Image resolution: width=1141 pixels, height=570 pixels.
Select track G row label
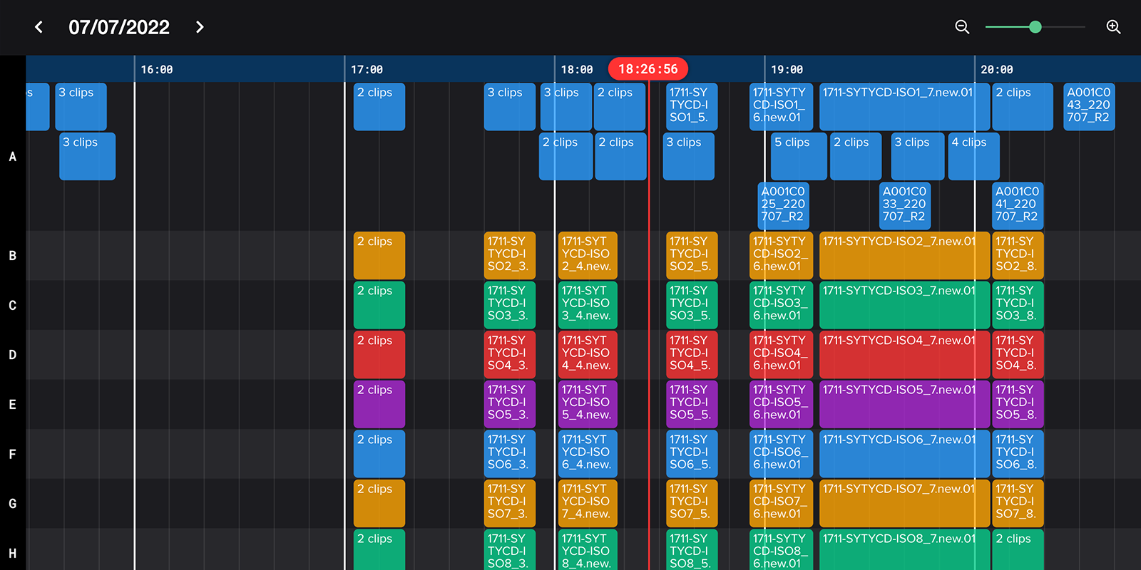(x=12, y=504)
